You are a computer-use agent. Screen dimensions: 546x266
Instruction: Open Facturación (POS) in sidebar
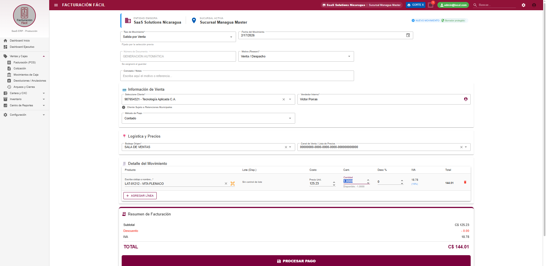[24, 63]
